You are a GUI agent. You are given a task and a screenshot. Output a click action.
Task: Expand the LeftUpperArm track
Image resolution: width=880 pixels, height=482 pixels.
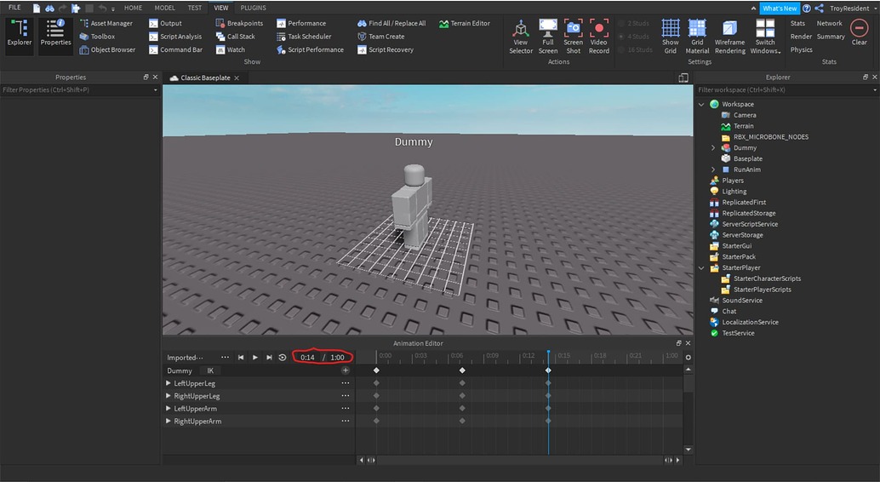(x=168, y=409)
